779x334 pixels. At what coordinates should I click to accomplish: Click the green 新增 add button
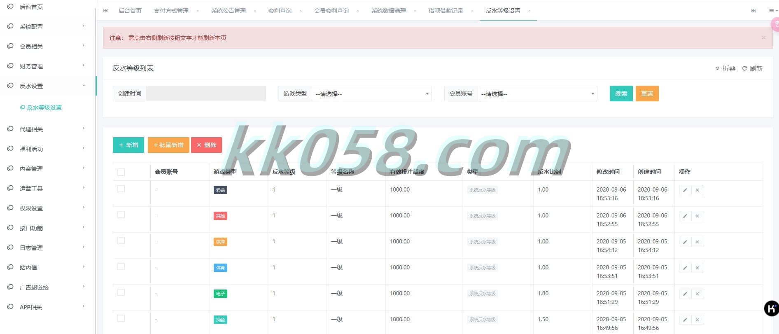click(x=128, y=145)
